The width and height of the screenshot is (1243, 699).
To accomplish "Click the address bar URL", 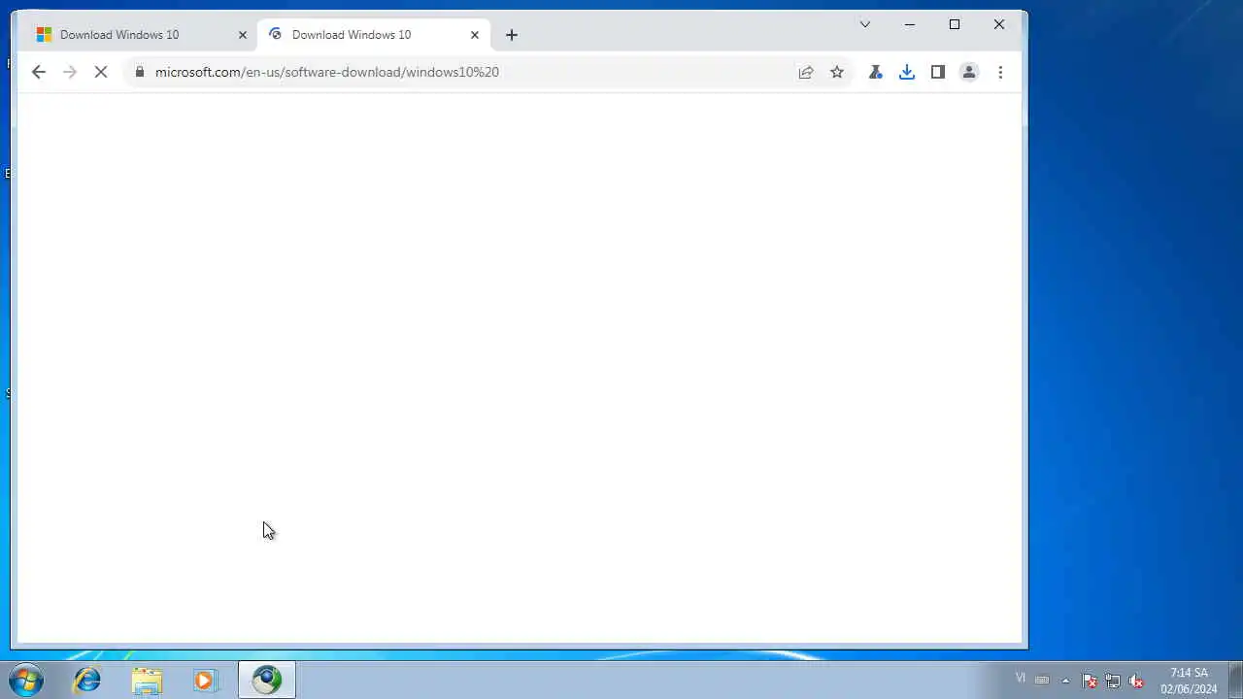I will tap(327, 72).
